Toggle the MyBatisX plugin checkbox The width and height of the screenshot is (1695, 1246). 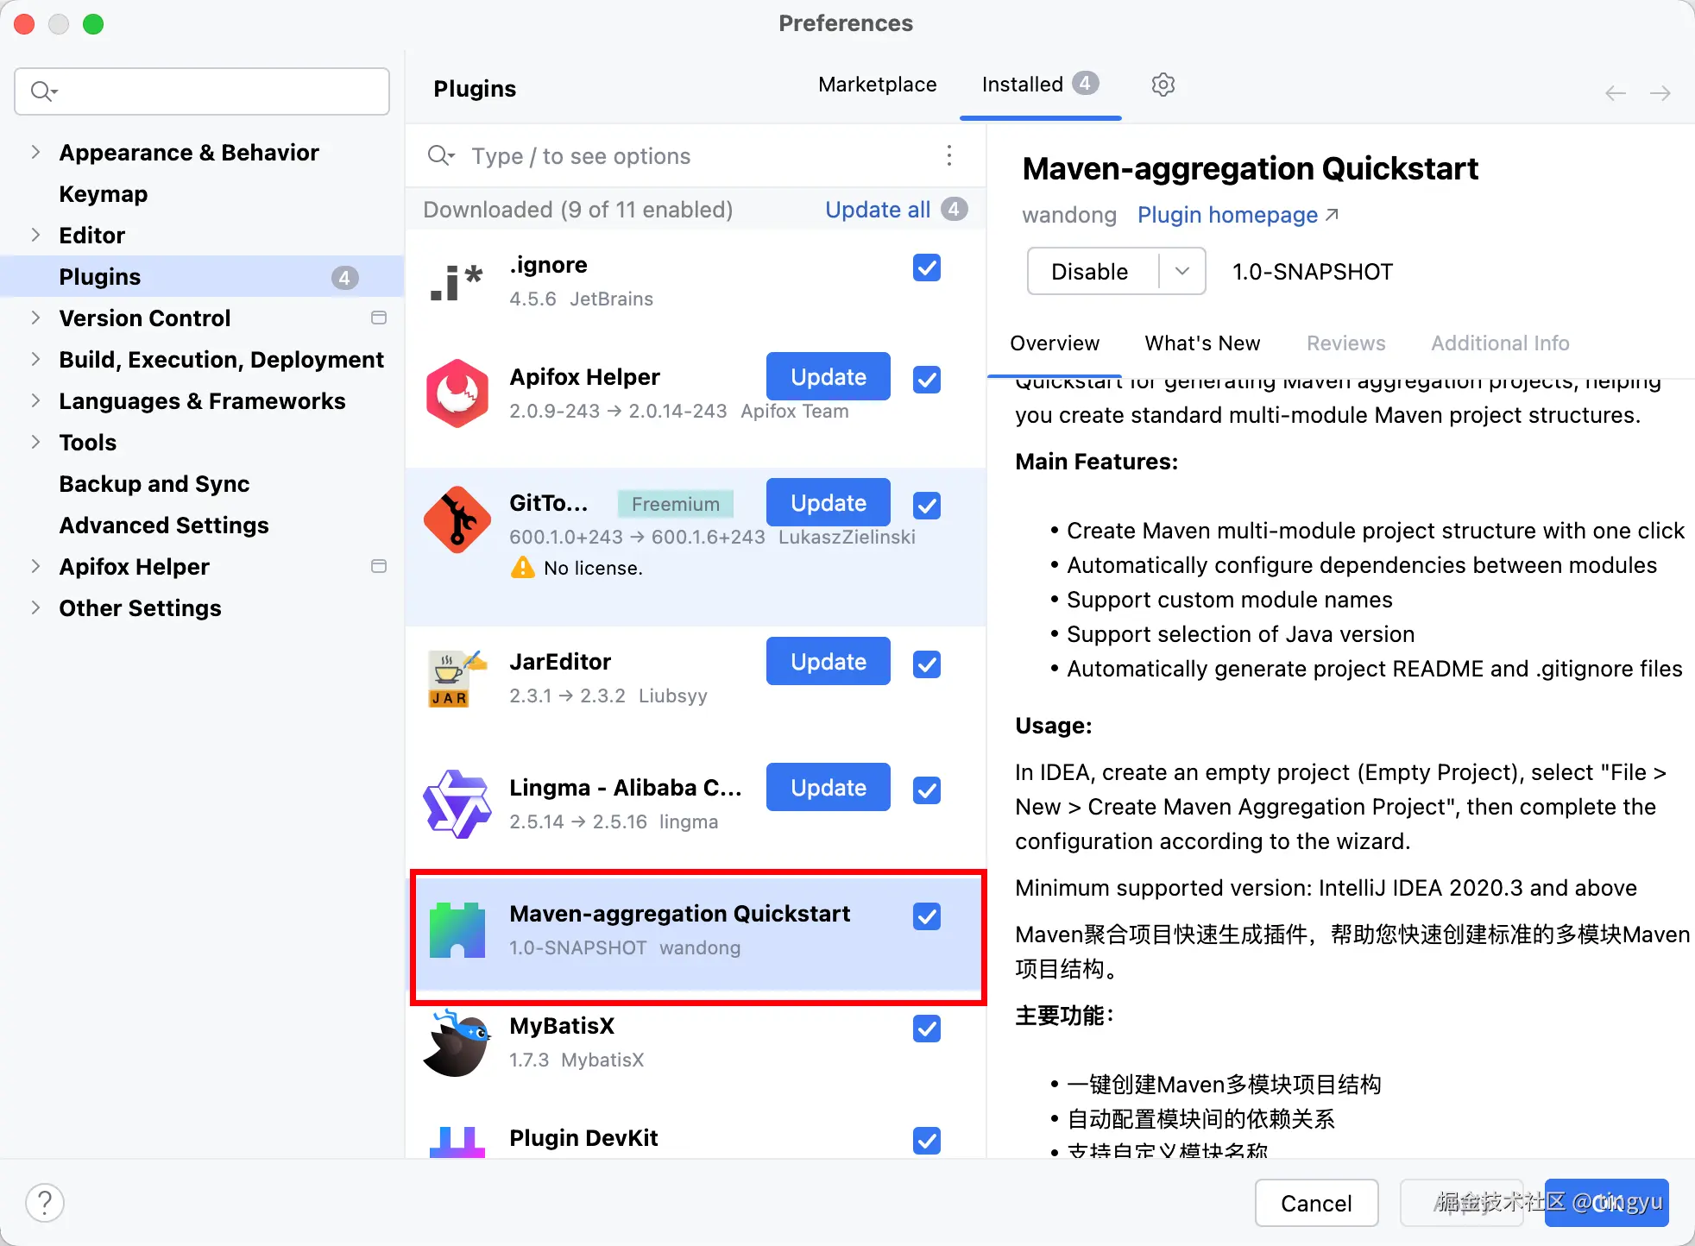coord(926,1029)
